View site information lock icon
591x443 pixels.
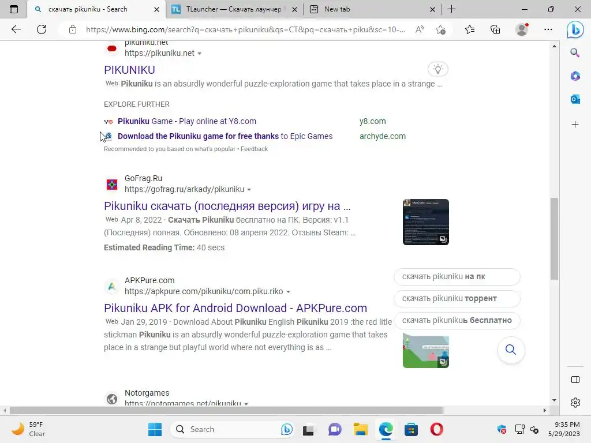click(73, 29)
